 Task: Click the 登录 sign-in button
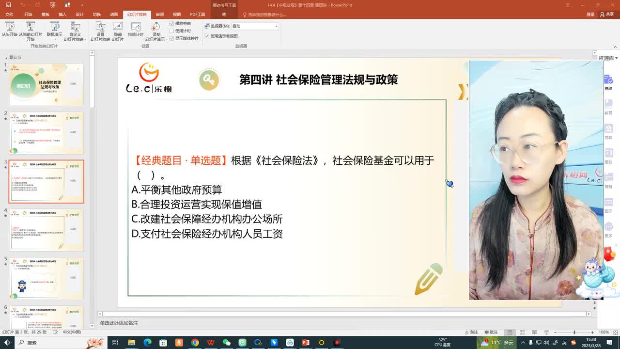[x=590, y=15]
